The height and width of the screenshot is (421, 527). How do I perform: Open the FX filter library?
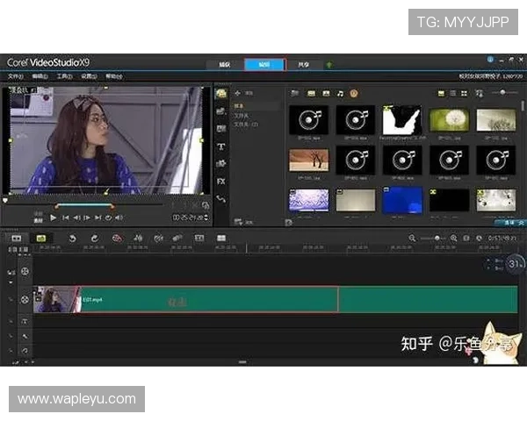point(221,181)
